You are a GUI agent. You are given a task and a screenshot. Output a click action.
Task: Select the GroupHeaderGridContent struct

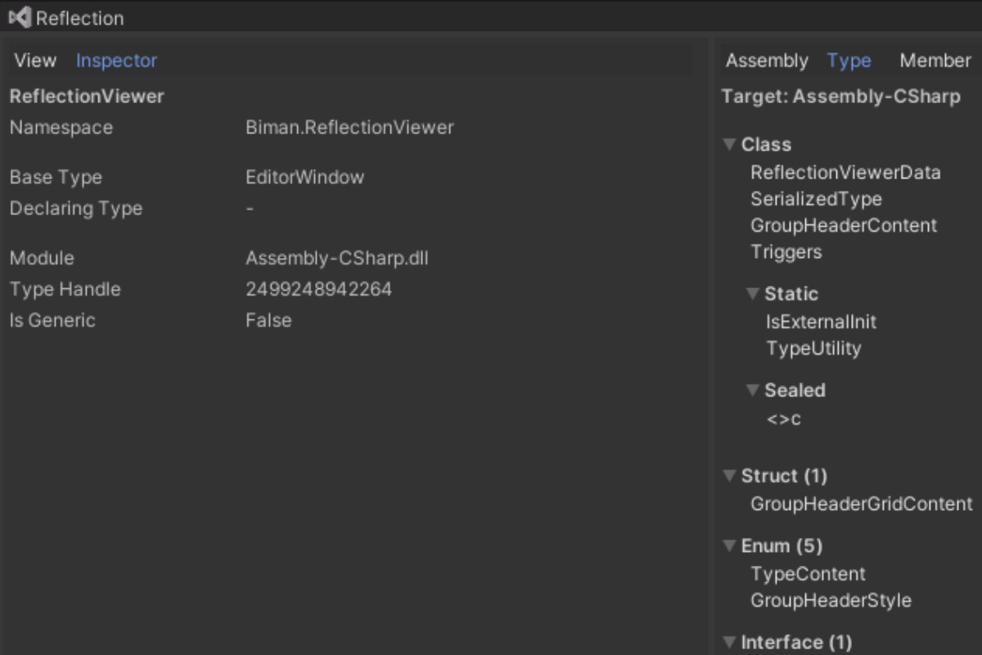(861, 504)
